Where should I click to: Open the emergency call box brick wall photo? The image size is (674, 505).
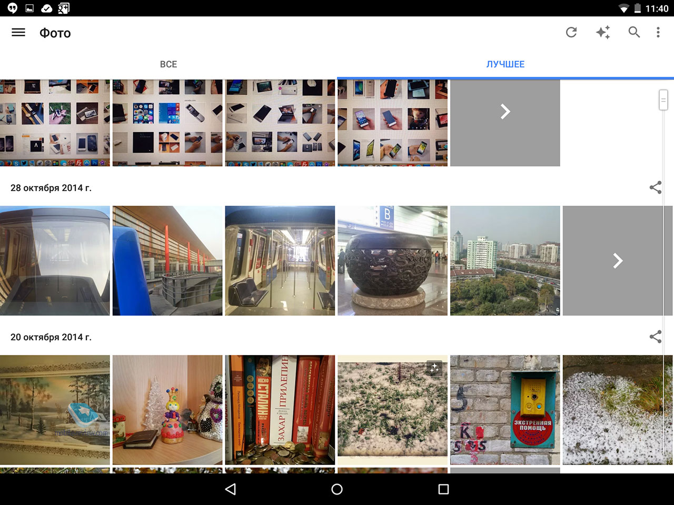click(x=505, y=410)
